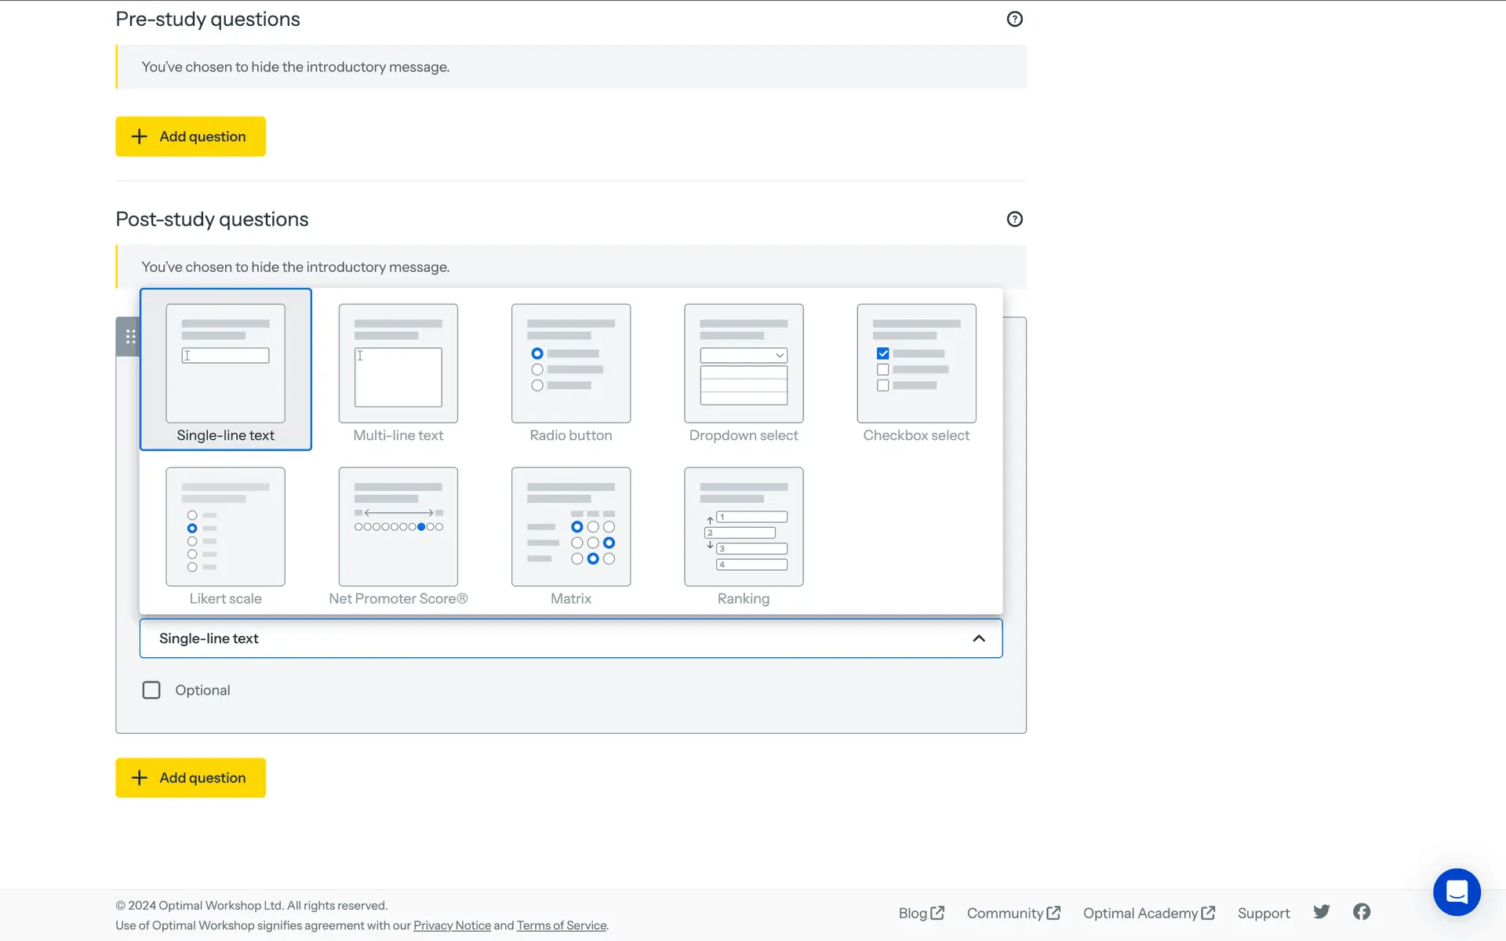Collapse the Single-line text type dropdown
The height and width of the screenshot is (941, 1506).
pyautogui.click(x=978, y=638)
